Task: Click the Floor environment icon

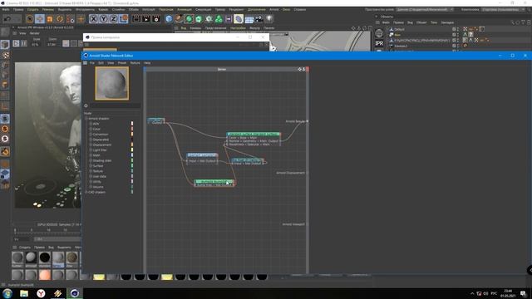Action: (x=249, y=19)
